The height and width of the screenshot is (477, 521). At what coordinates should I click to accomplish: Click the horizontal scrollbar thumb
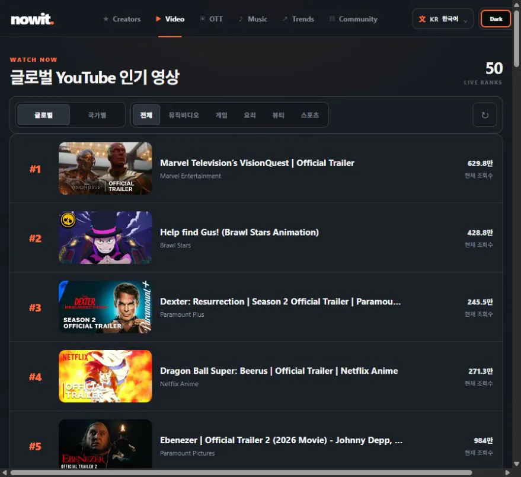coord(241,473)
